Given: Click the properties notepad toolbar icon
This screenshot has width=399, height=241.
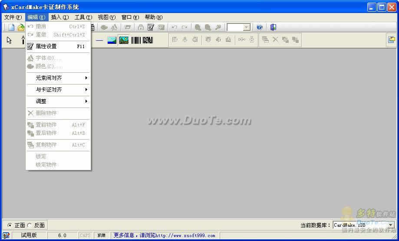Looking at the screenshot, I should [151, 27].
